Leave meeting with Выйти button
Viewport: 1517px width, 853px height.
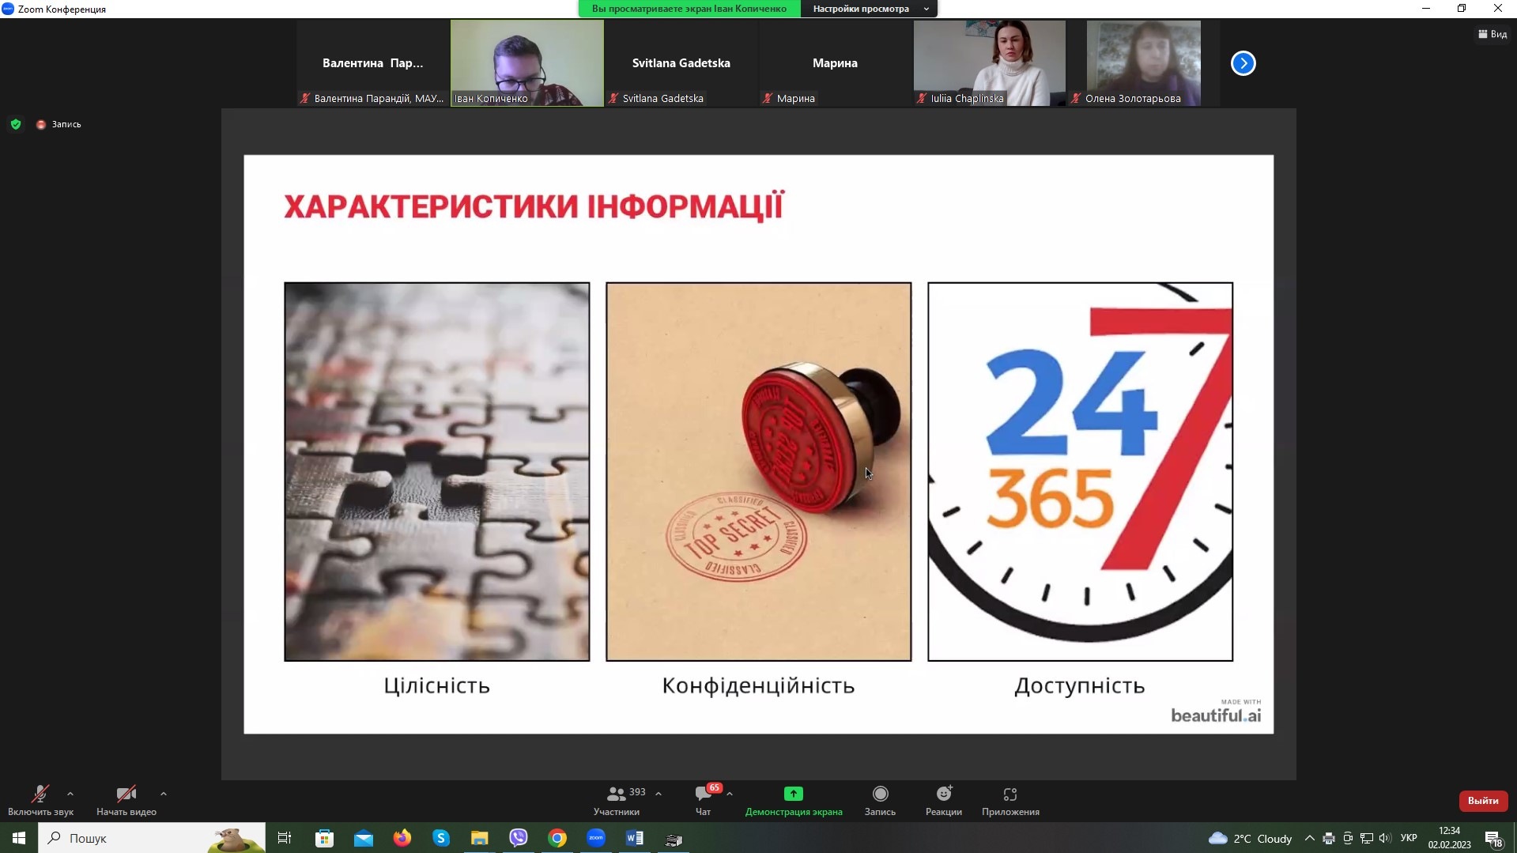click(1482, 801)
